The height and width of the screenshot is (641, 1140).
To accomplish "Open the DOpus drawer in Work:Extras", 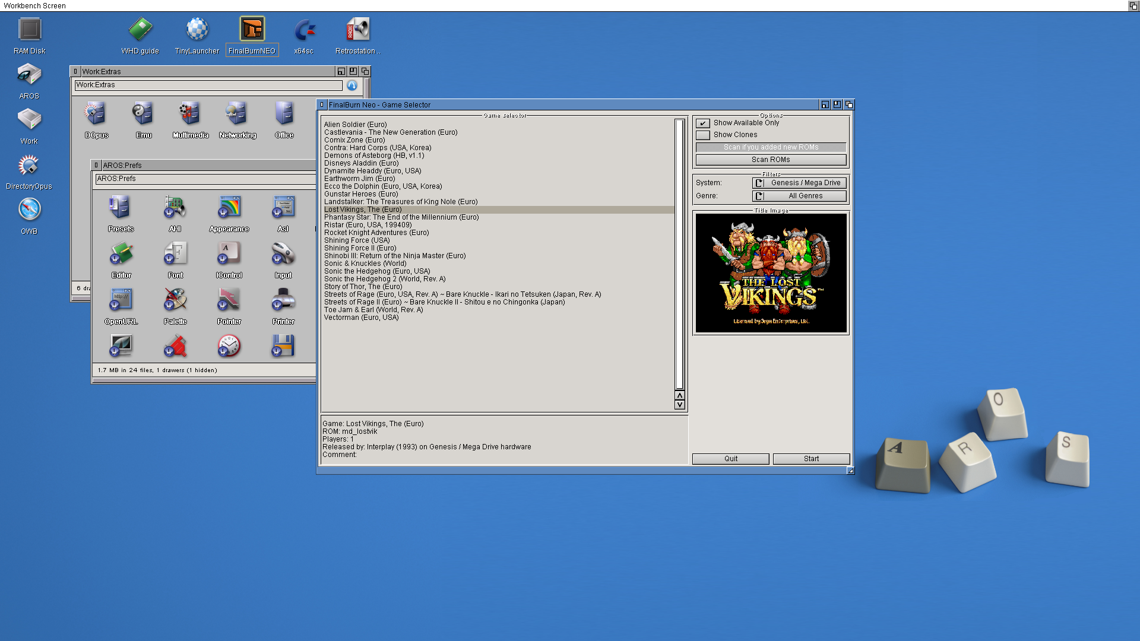I will pyautogui.click(x=97, y=120).
